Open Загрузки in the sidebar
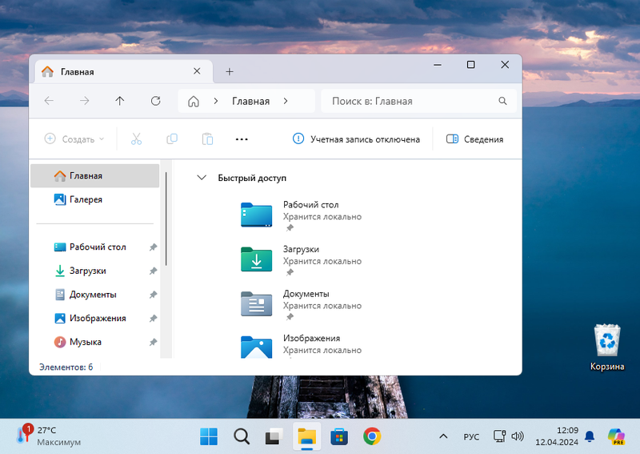 (94, 271)
